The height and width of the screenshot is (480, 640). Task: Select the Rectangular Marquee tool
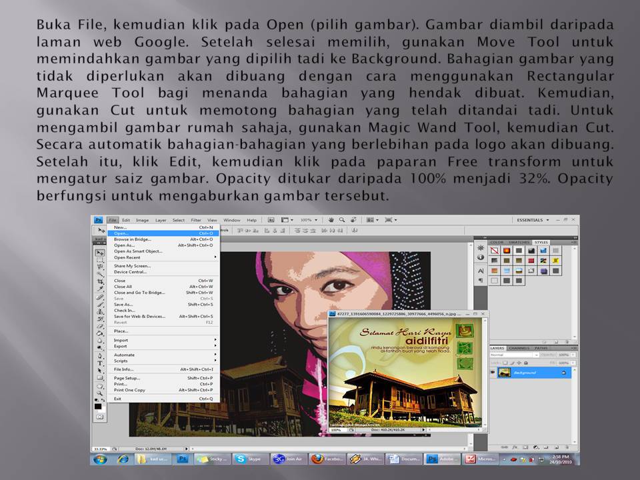(x=100, y=260)
